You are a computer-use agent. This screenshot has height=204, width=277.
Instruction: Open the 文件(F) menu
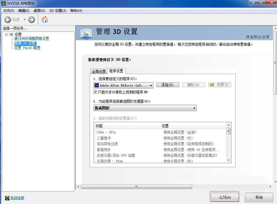click(8, 11)
